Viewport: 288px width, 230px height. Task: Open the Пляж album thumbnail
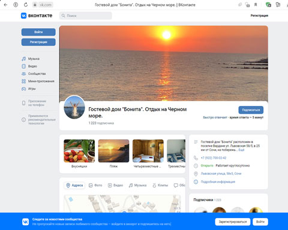pyautogui.click(x=113, y=151)
